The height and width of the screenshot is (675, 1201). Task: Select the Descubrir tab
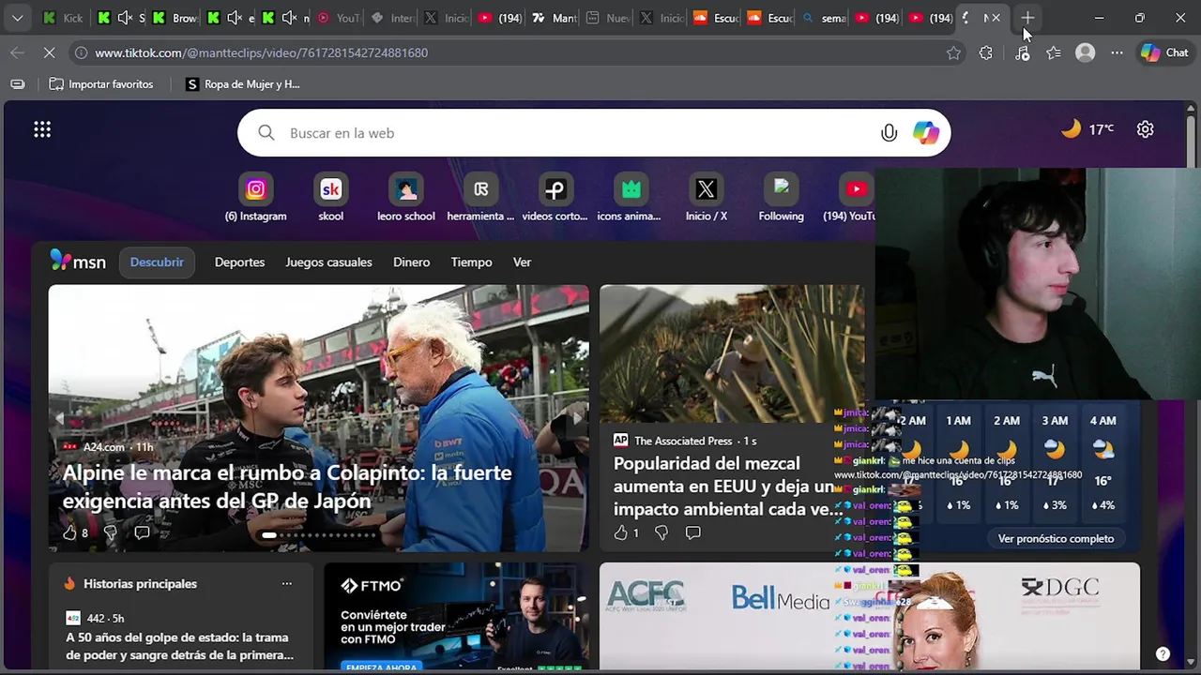[157, 262]
